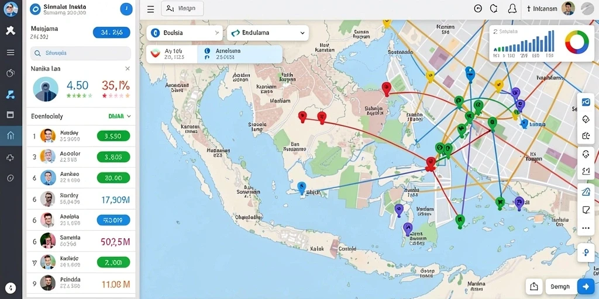Open the Intcansm account menu

[x=542, y=9]
